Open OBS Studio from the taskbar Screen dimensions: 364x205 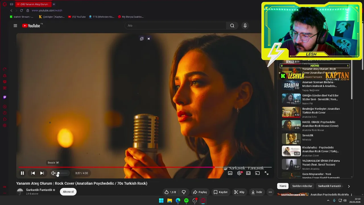(x=195, y=200)
